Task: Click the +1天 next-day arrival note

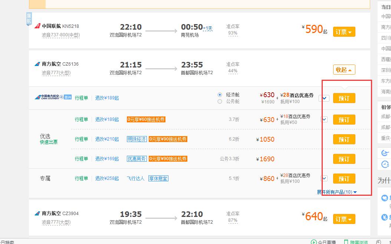Action: coord(208,29)
